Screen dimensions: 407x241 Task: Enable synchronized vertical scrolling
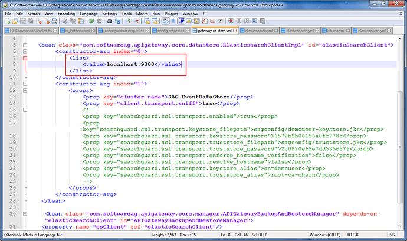pos(147,21)
